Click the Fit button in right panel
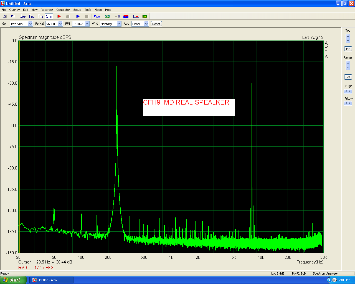 coord(348,49)
